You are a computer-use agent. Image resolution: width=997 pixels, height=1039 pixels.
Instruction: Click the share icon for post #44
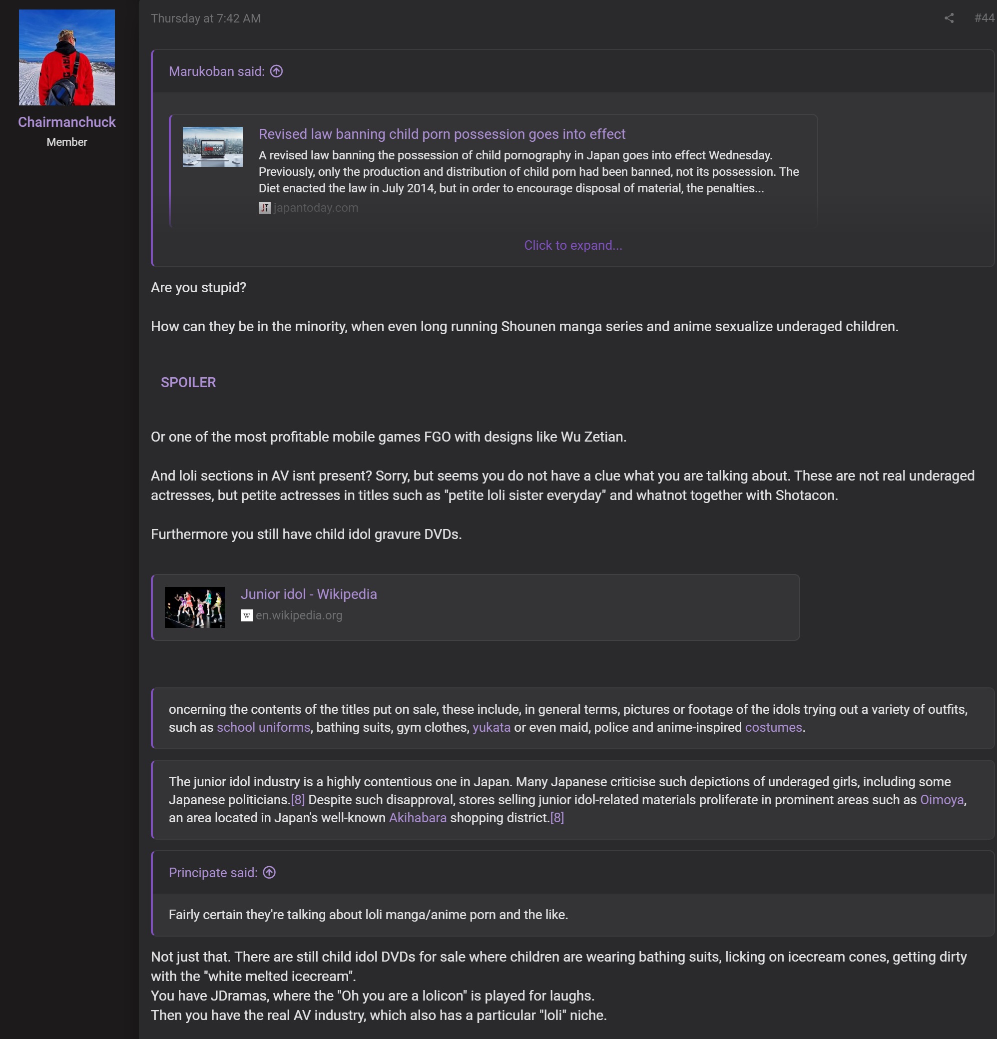[x=949, y=18]
